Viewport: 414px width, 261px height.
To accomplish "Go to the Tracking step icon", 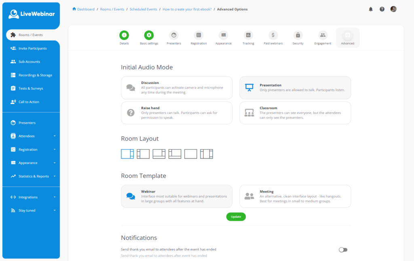I will [248, 35].
